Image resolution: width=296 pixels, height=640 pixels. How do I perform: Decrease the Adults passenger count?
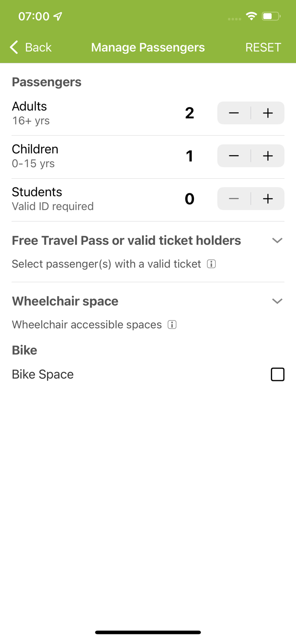tap(234, 113)
